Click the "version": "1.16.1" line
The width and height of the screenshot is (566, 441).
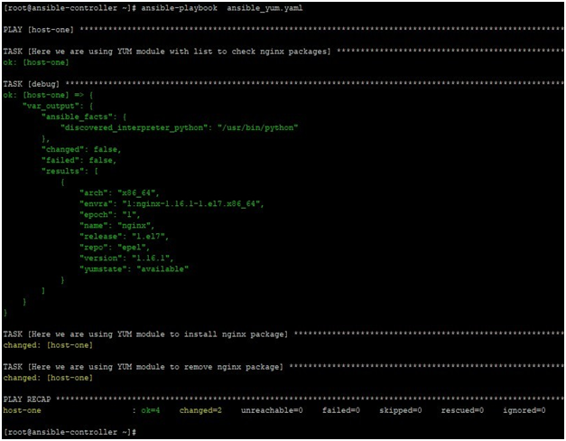pyautogui.click(x=126, y=258)
